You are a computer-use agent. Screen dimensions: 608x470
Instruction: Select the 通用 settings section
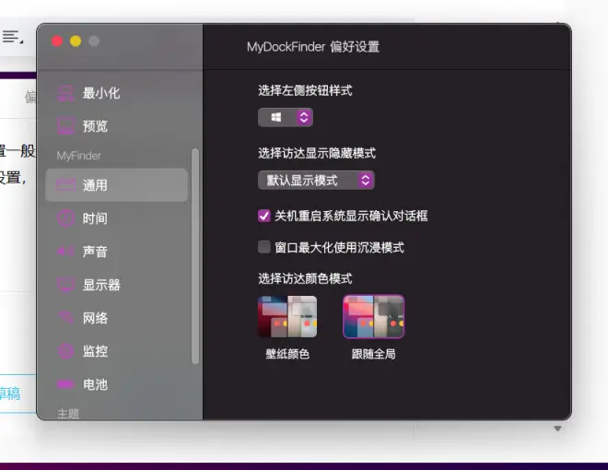(x=116, y=185)
